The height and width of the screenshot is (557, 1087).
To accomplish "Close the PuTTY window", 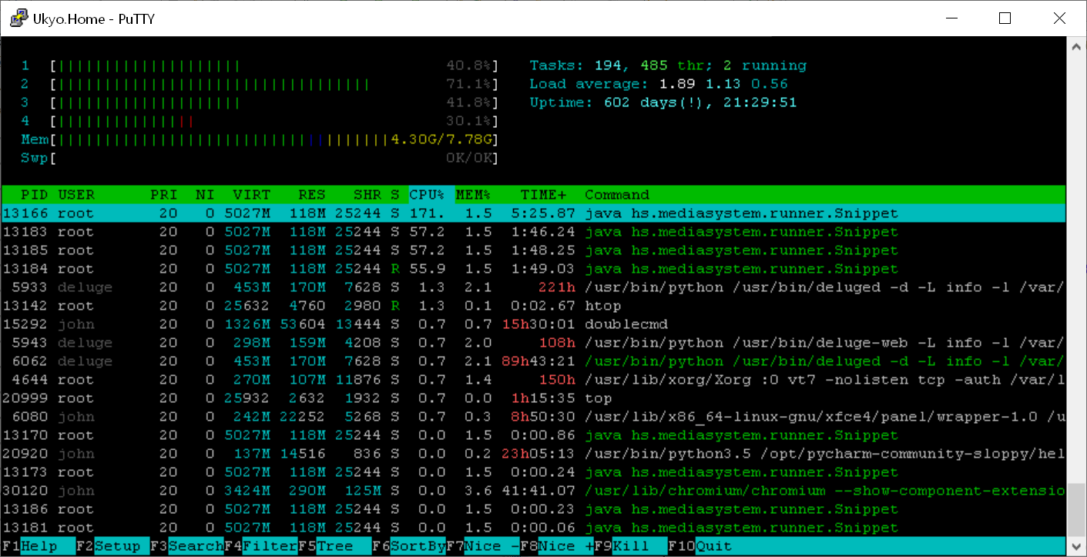I will click(1060, 18).
